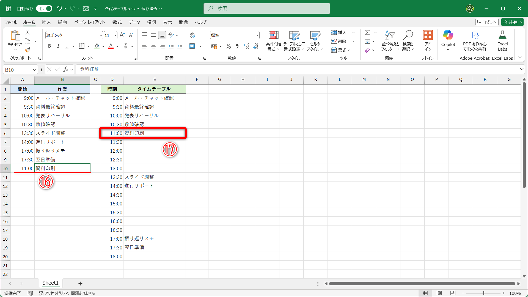
Task: Click the オートSUM (Σ) icon
Action: [368, 32]
